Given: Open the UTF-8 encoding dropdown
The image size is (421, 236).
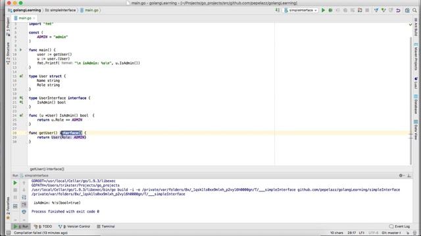Looking at the screenshot, I should (x=374, y=233).
